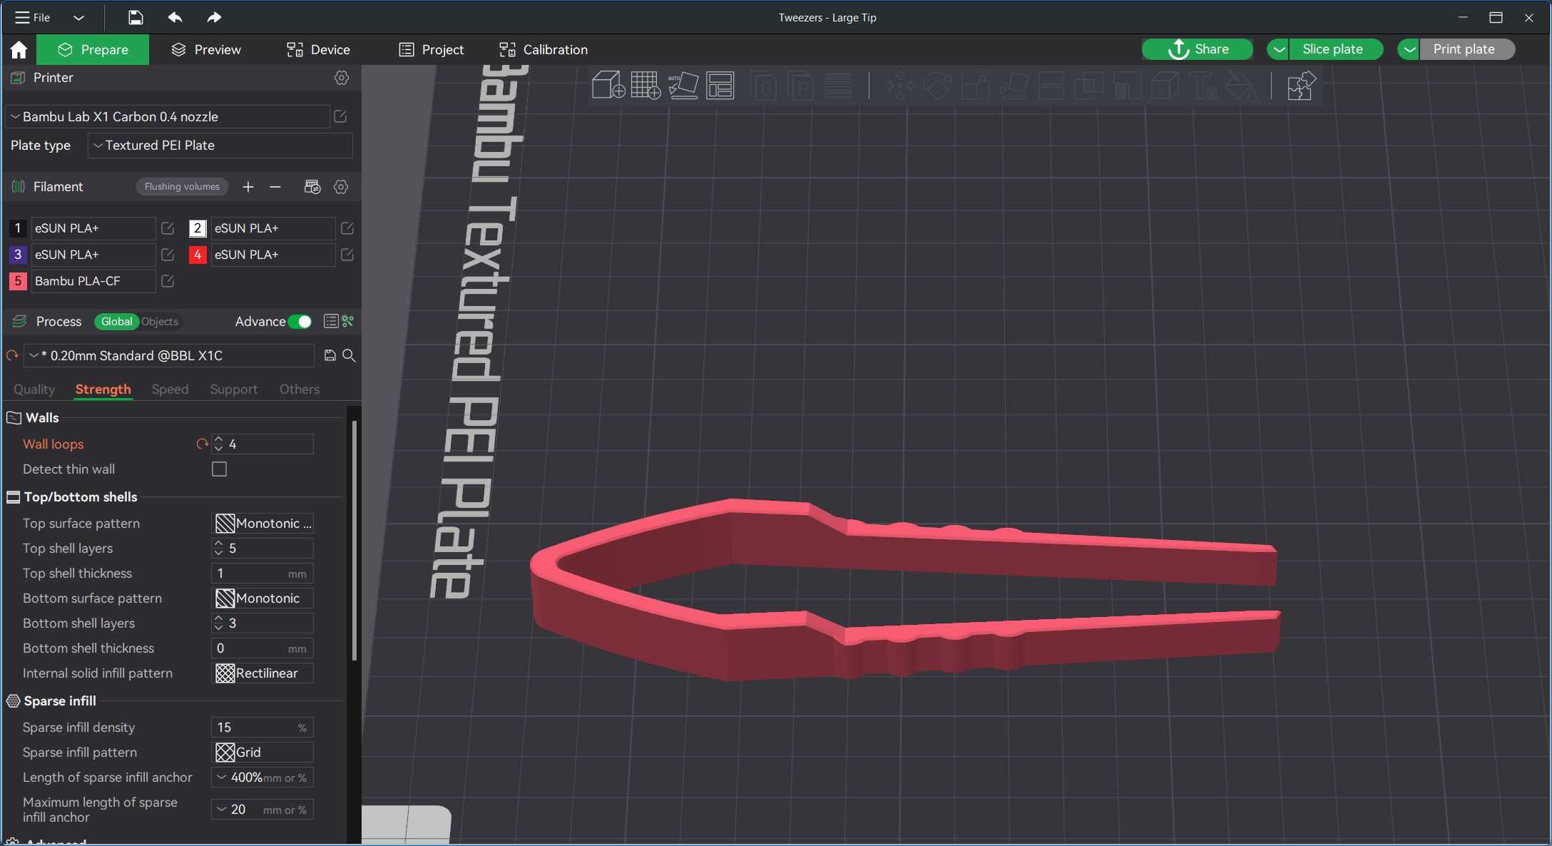Viewport: 1552px width, 846px height.
Task: Click filament 1 black color swatch
Action: tap(18, 228)
